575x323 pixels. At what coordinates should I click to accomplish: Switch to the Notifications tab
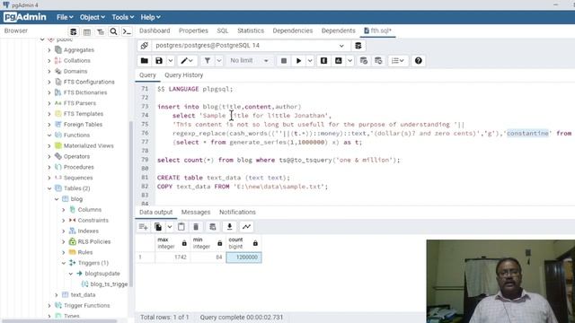237,213
